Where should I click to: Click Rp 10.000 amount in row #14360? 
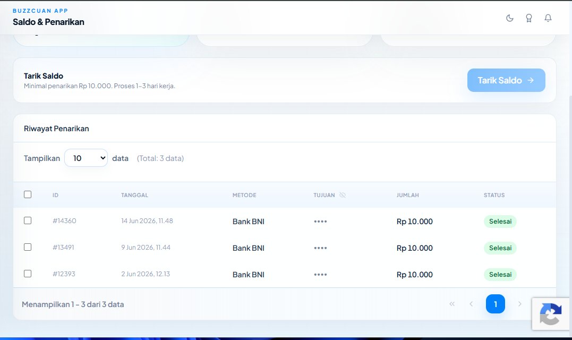(414, 222)
